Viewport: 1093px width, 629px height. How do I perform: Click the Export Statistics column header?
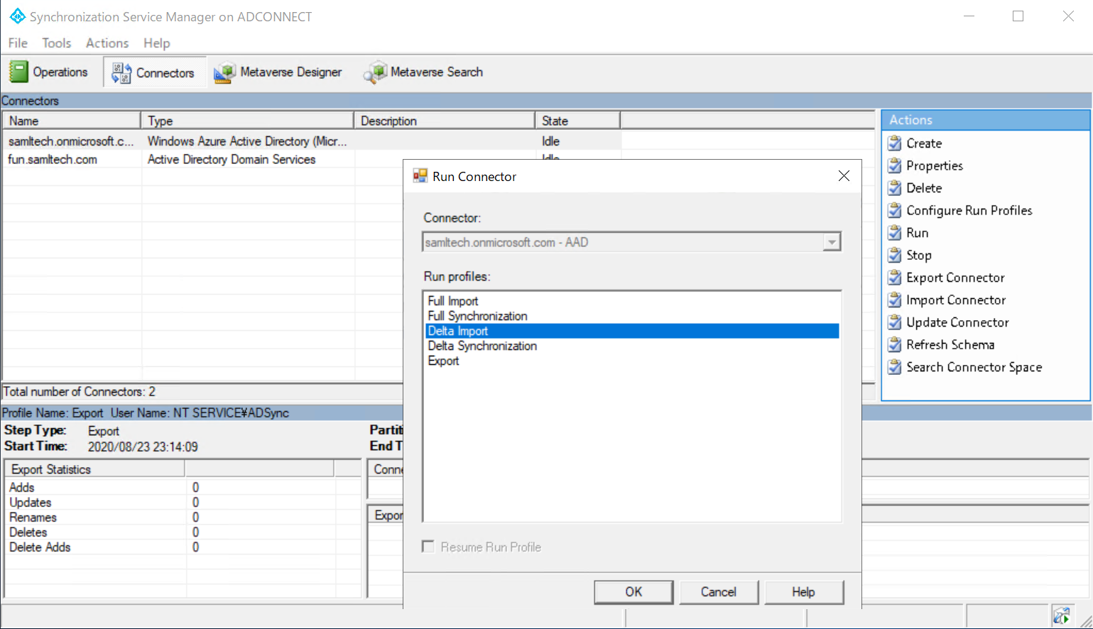(x=95, y=469)
